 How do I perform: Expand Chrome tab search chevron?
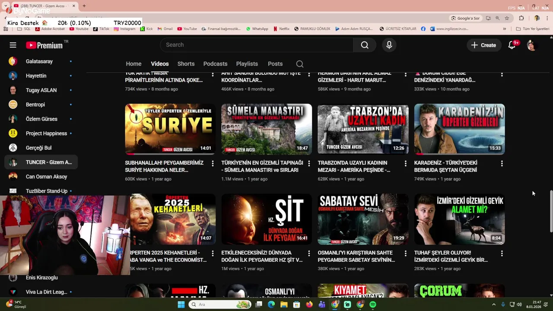(5, 6)
